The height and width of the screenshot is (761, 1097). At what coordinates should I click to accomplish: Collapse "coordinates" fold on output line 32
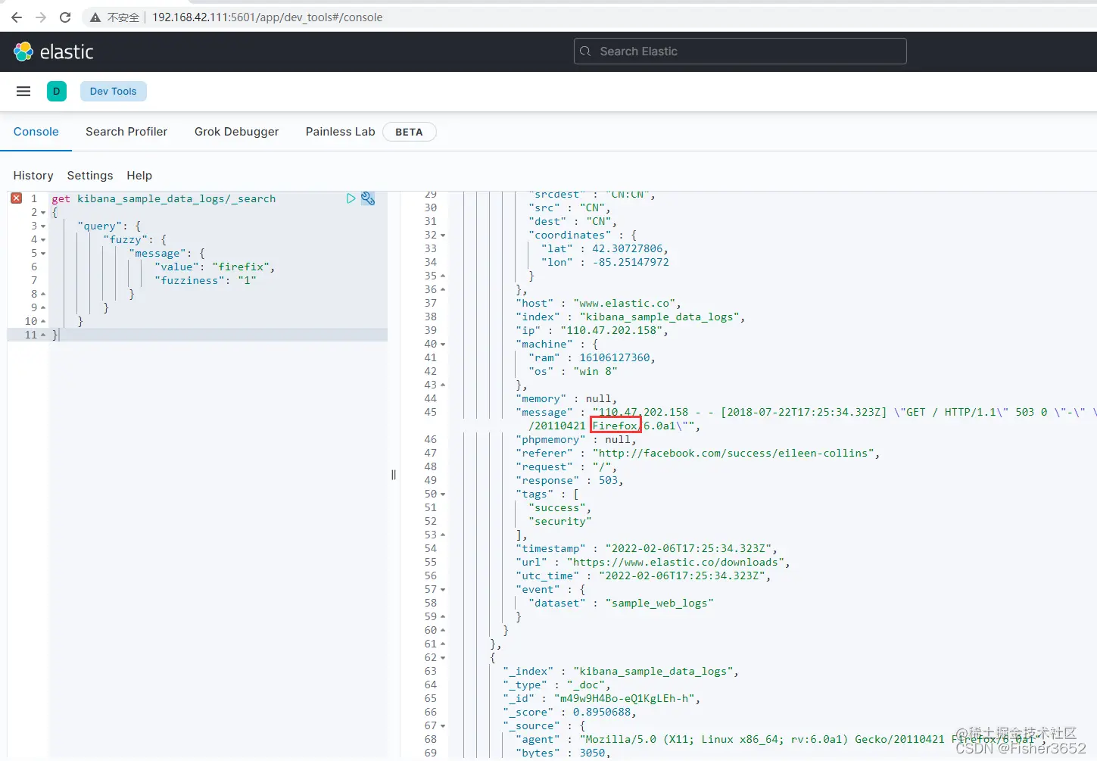click(443, 235)
